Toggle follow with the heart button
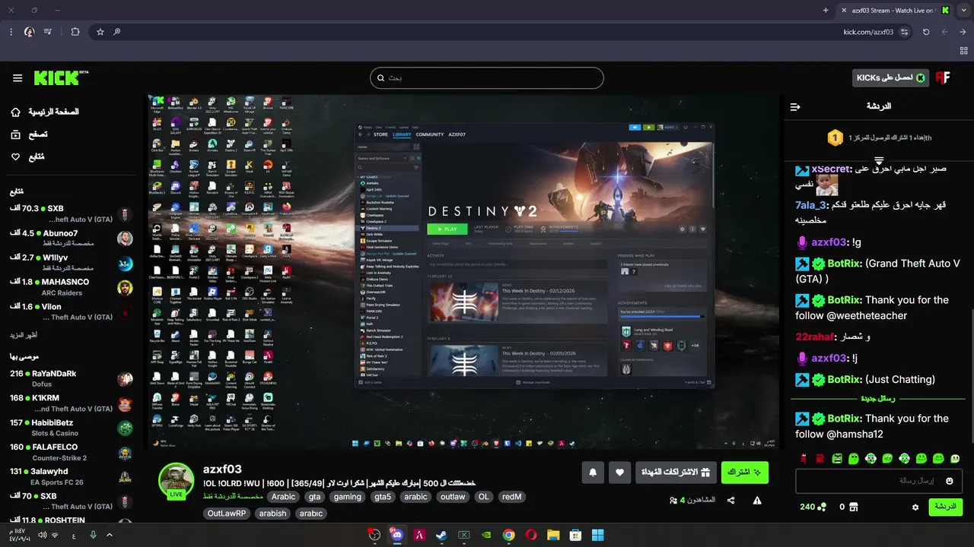974x547 pixels. click(x=619, y=473)
